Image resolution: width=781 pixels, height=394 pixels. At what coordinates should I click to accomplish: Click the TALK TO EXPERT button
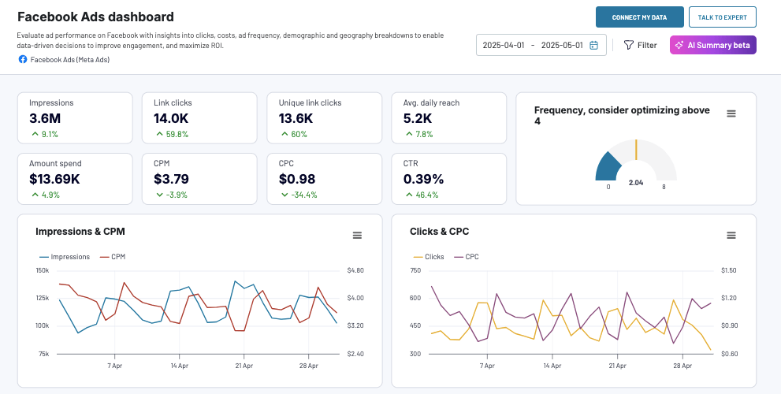click(x=722, y=17)
